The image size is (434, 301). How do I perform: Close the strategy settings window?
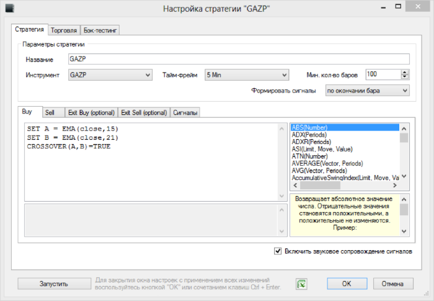tap(418, 6)
